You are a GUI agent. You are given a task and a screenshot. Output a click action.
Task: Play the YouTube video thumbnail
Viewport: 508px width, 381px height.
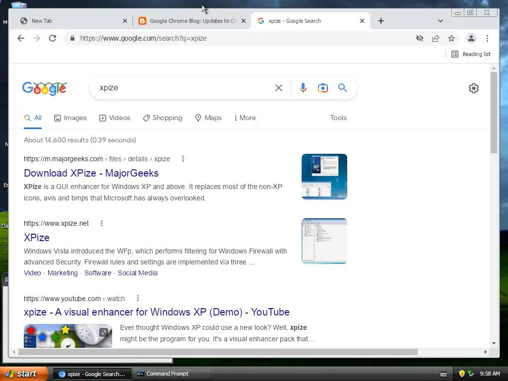[x=68, y=336]
